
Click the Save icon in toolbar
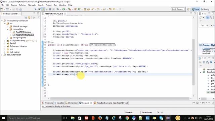(x=13, y=9)
